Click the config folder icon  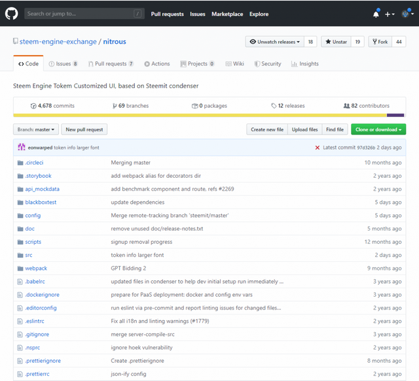[x=20, y=216]
